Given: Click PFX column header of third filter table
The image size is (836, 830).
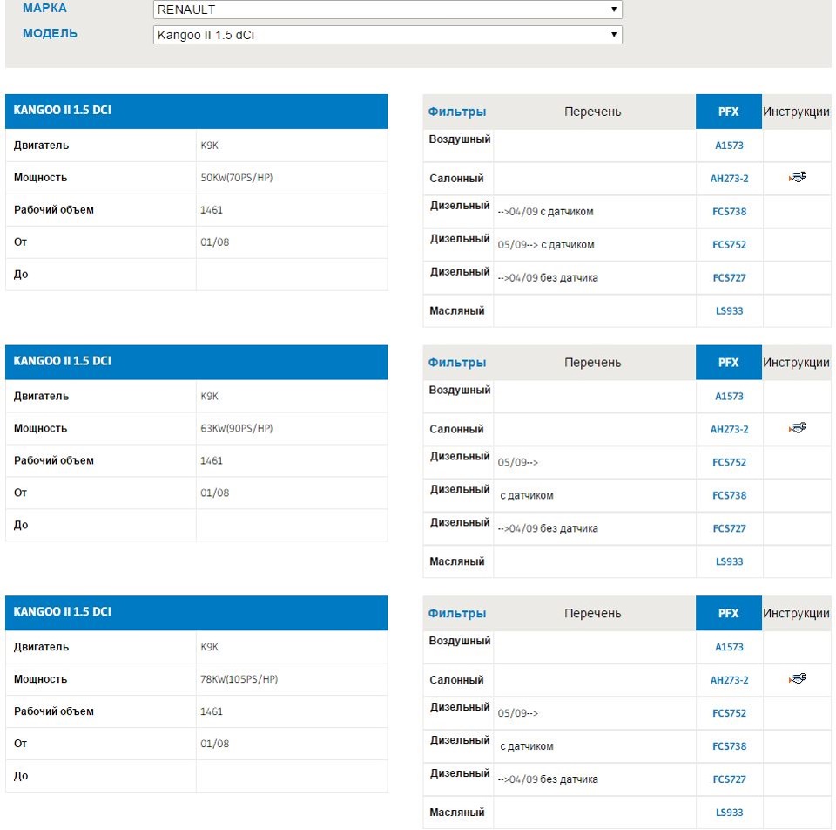Looking at the screenshot, I should (x=728, y=613).
